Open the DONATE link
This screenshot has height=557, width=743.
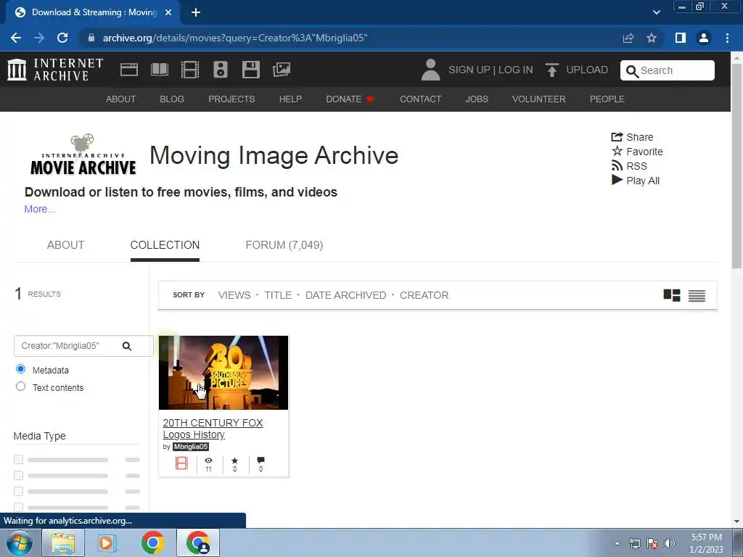tap(350, 99)
